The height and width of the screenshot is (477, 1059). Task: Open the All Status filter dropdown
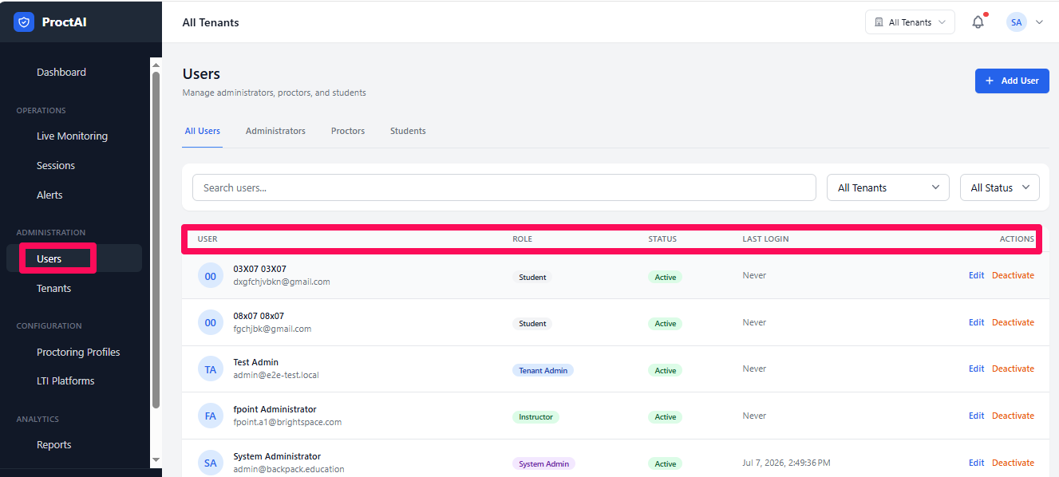pyautogui.click(x=1000, y=187)
